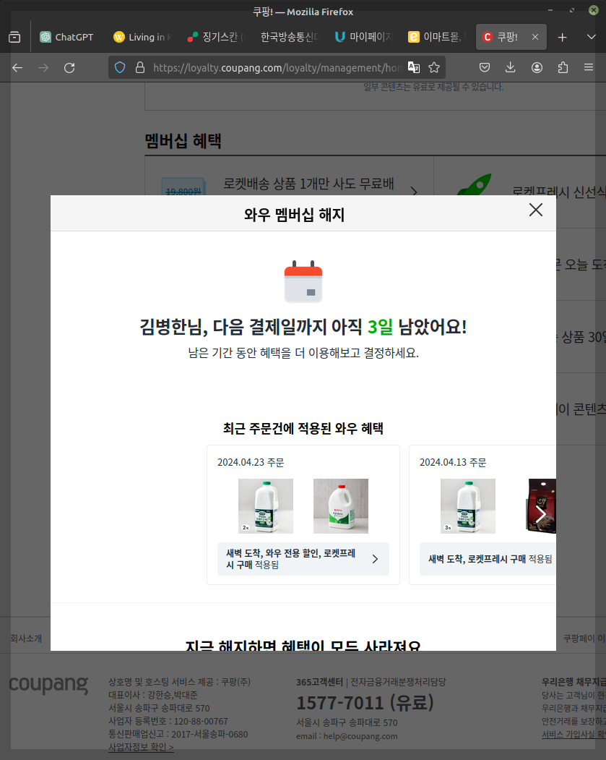606x760 pixels.
Task: Open the 쿠팡페이 footer link
Action: click(x=584, y=639)
